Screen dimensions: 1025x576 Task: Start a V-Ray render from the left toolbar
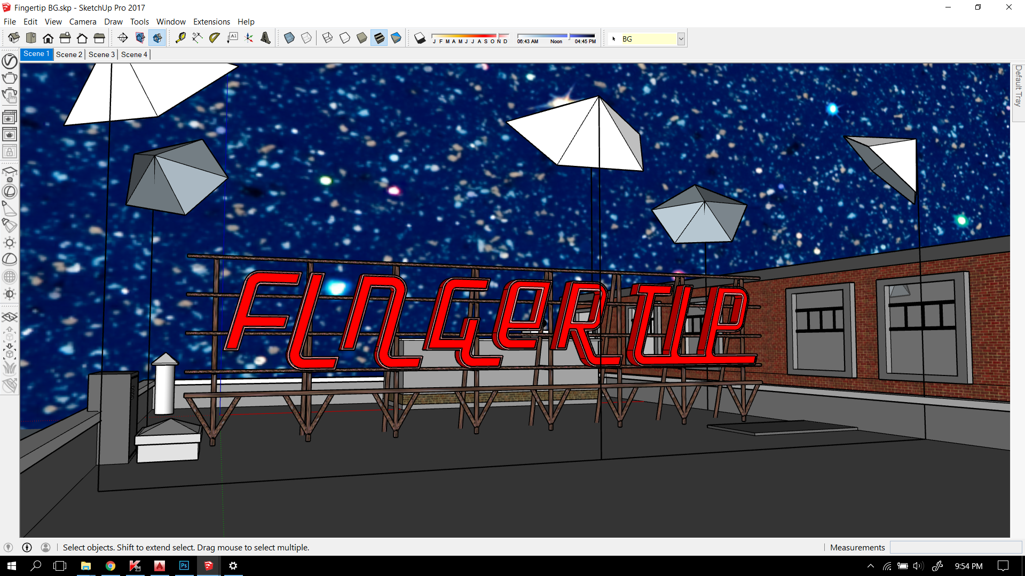tap(10, 78)
